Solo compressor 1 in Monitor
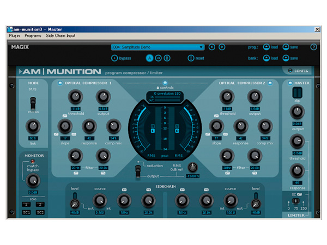Screen dimensions: 327x245 [x=26, y=205]
